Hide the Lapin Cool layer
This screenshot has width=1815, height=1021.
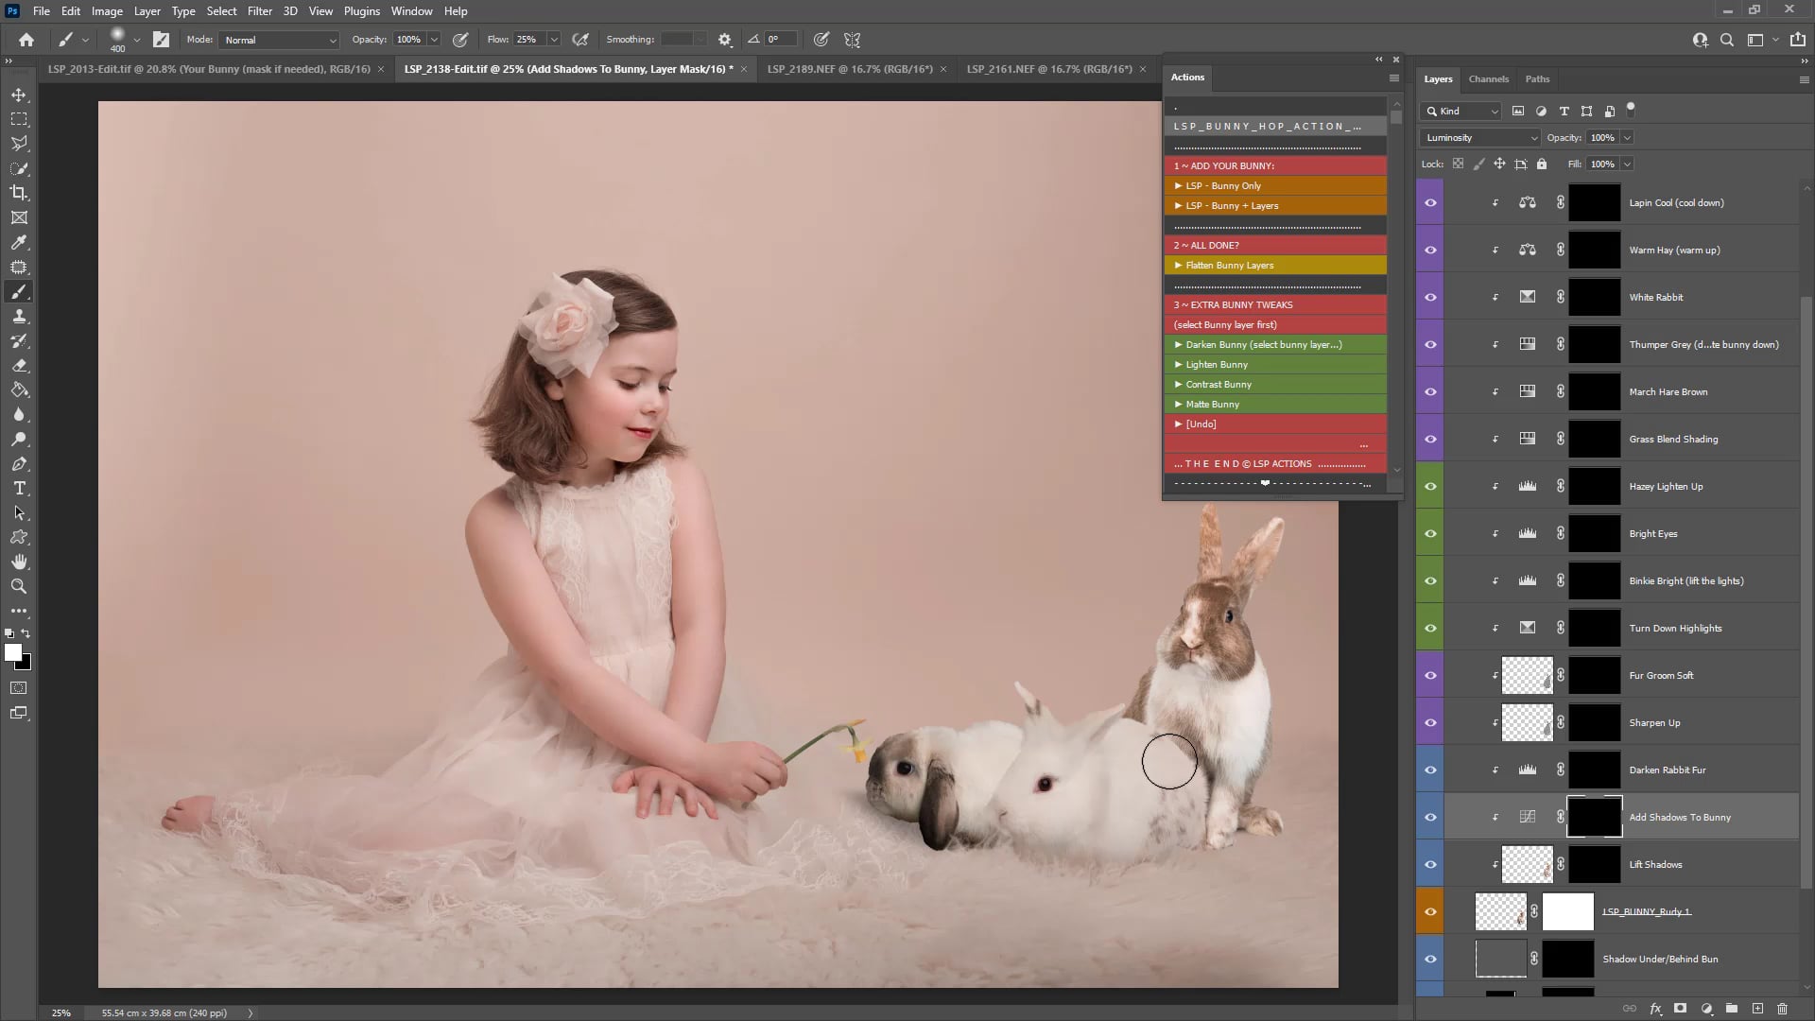tap(1430, 202)
